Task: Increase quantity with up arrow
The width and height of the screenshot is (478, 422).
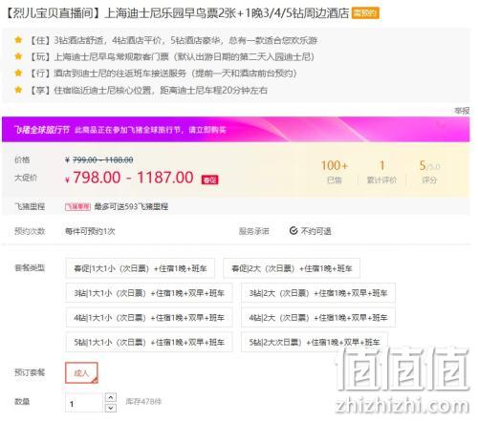Action: (110, 397)
